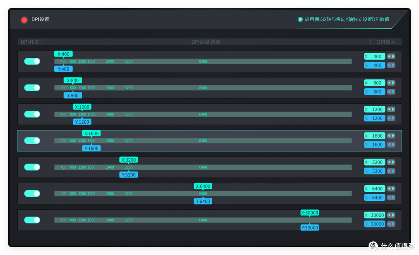Decrease Y: 800 using its left arrow

tap(390, 91)
